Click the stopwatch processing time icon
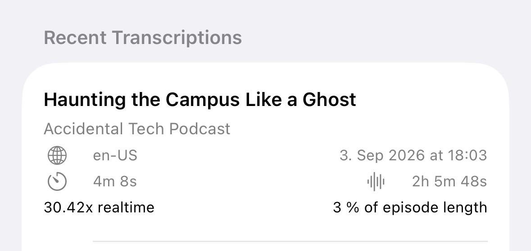 (57, 182)
